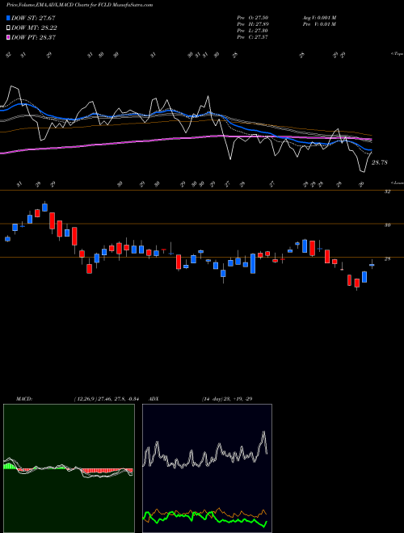Click the 'Pre C: 27.57' close value
Screen dimensions: 404x533
click(253, 37)
